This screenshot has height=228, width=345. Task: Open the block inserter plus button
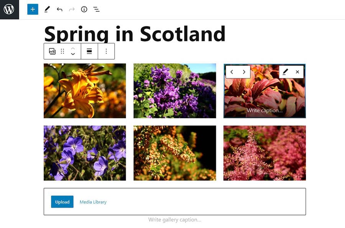coord(33,10)
